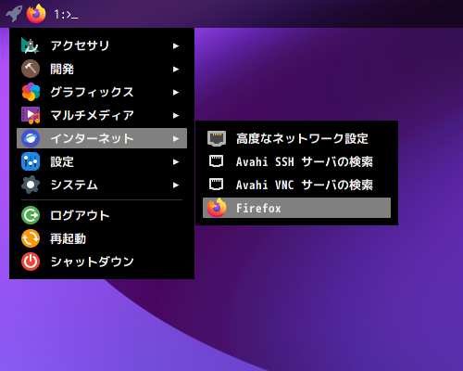
Task: Launch Avahi VNC サーバの検索
Action: coord(296,185)
